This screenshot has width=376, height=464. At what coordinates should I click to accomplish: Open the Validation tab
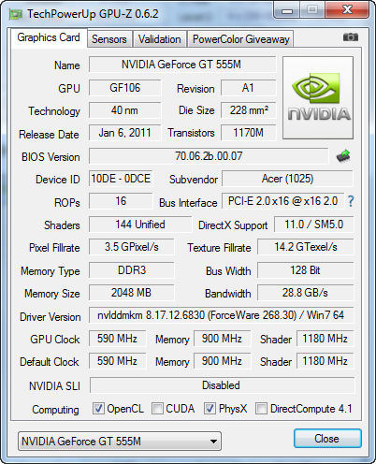[160, 39]
